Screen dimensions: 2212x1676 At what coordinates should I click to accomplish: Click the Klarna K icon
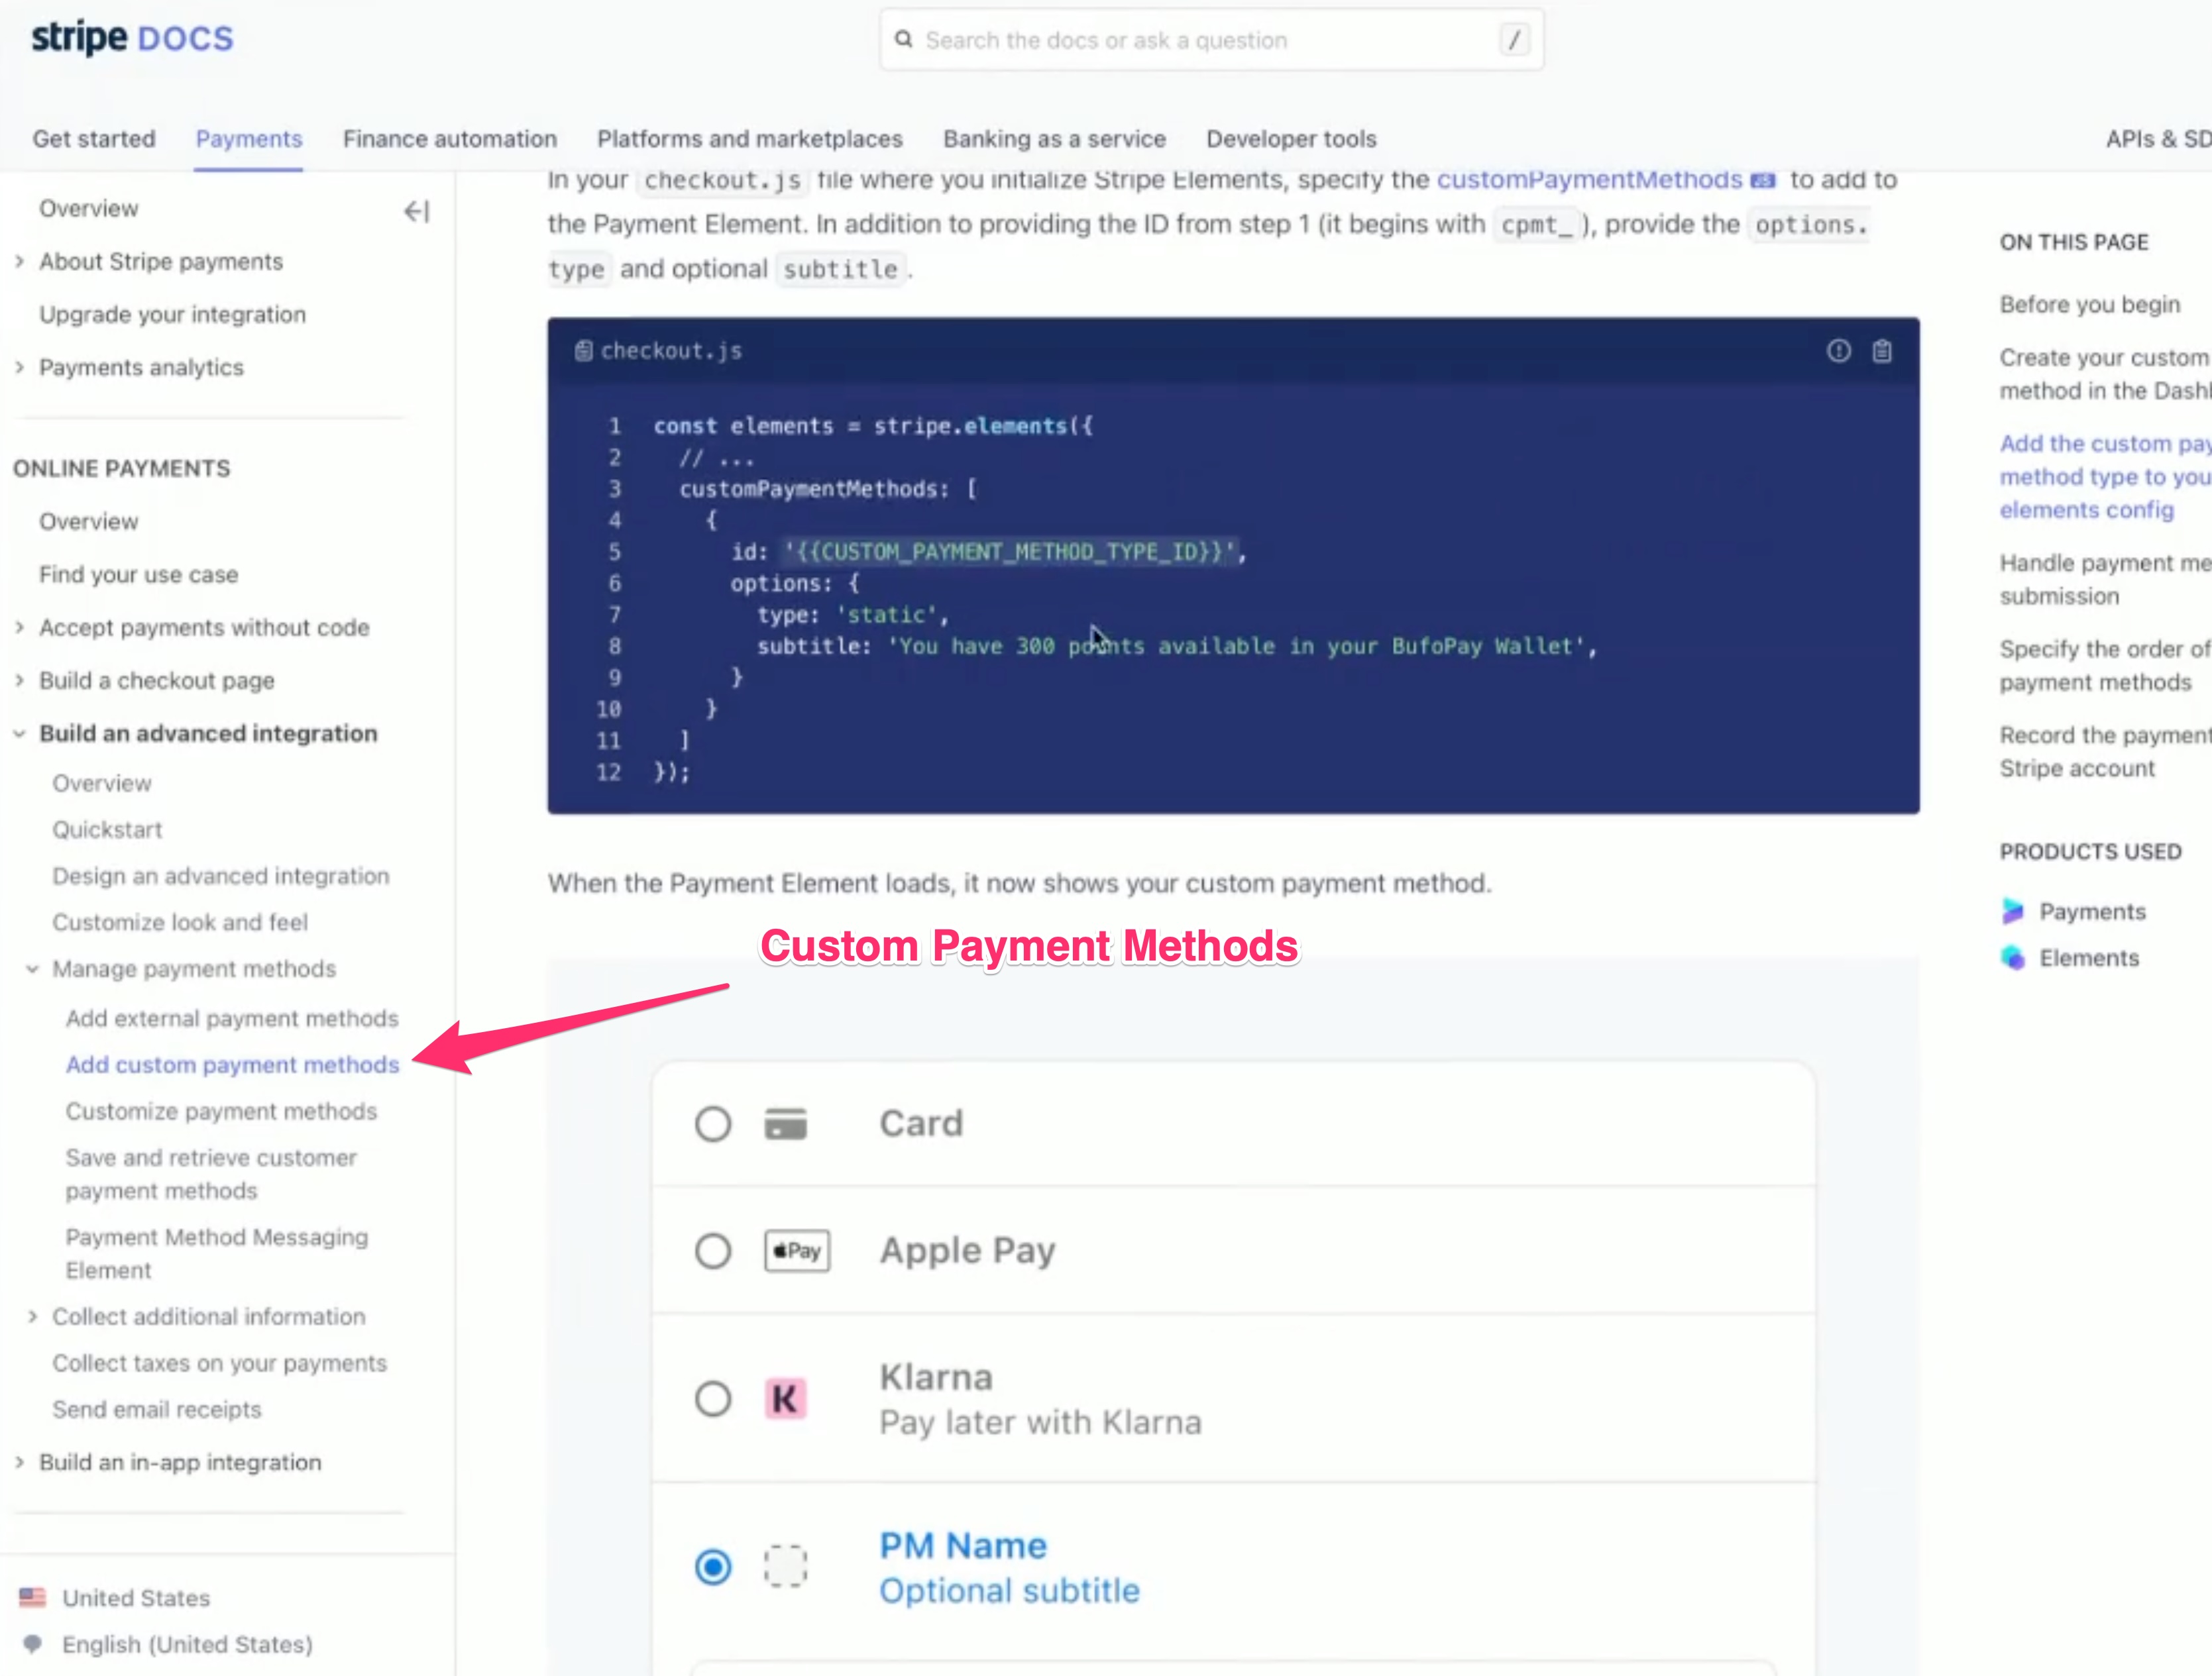click(x=786, y=1399)
